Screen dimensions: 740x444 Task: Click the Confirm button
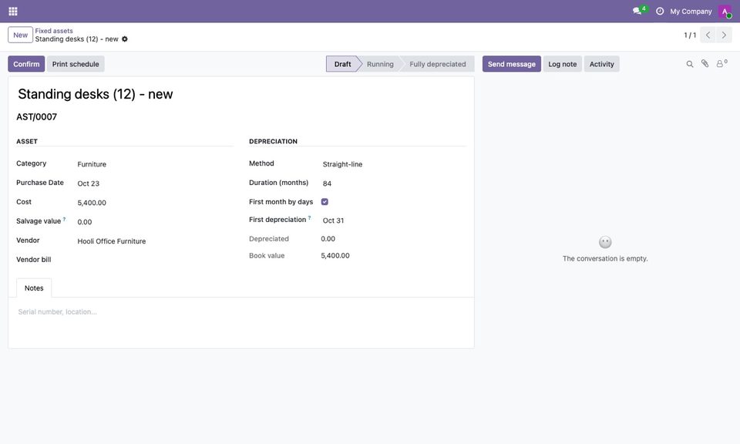[26, 64]
